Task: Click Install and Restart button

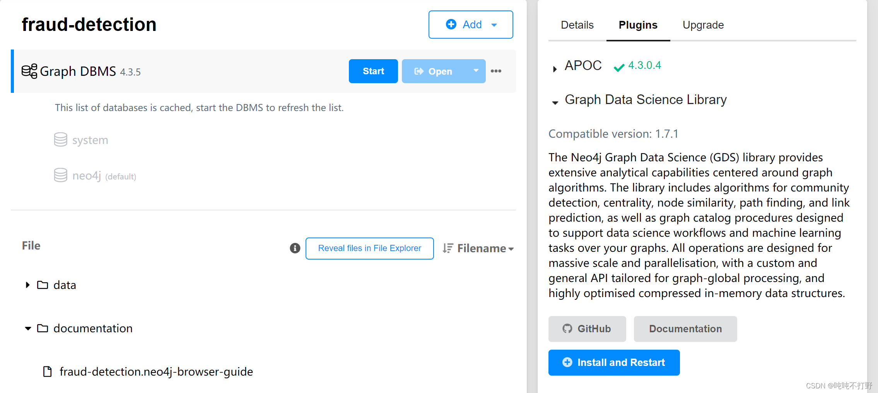Action: tap(614, 362)
